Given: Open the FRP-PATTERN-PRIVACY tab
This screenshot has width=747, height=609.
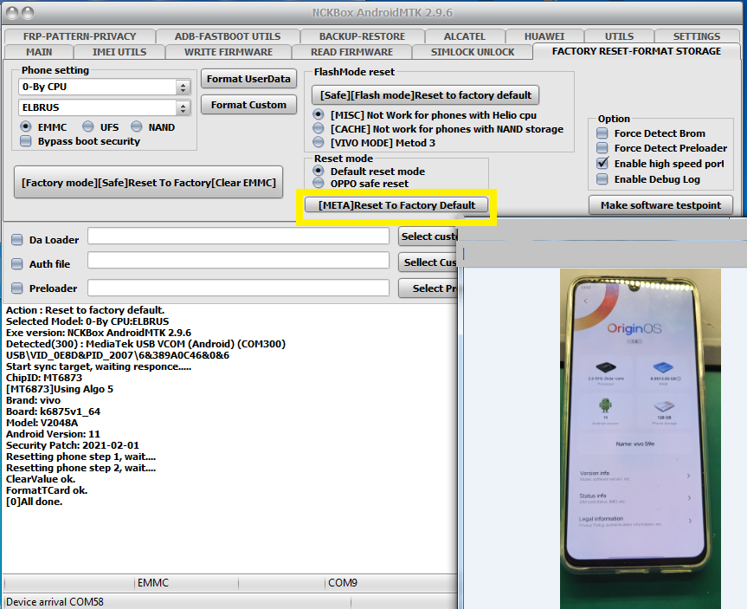Looking at the screenshot, I should 80,36.
